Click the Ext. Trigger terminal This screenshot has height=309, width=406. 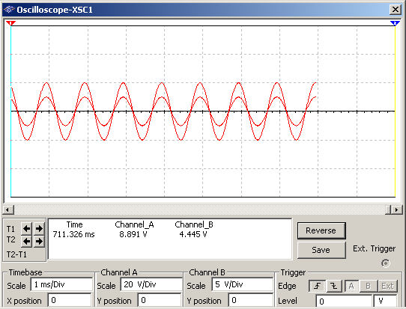click(x=386, y=263)
